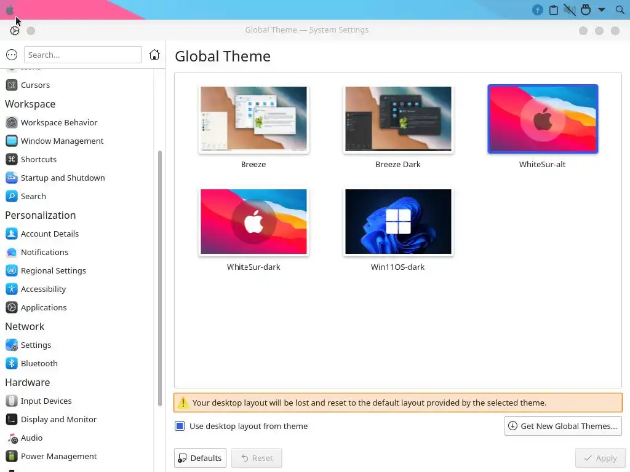The height and width of the screenshot is (472, 630).
Task: Open Search settings magnifier icon
Action: [12, 196]
